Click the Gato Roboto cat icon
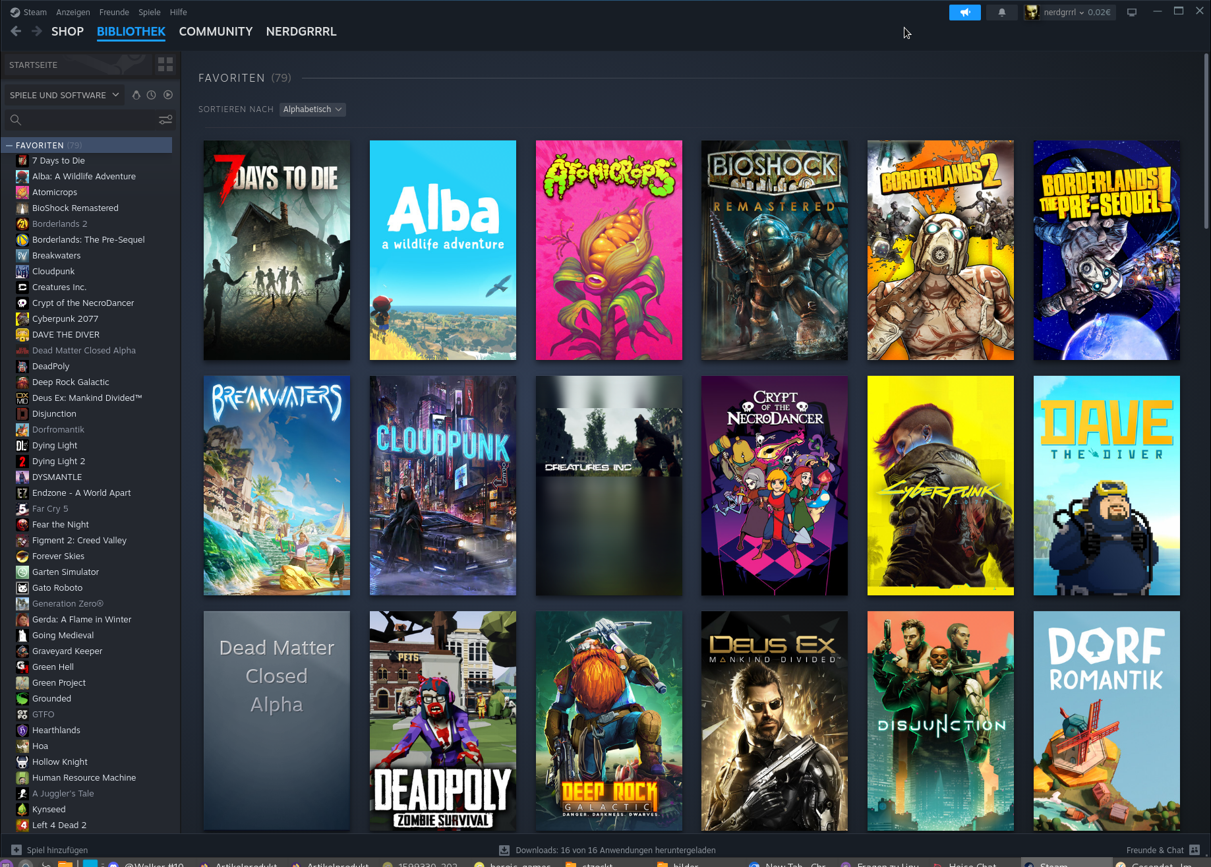 tap(22, 587)
